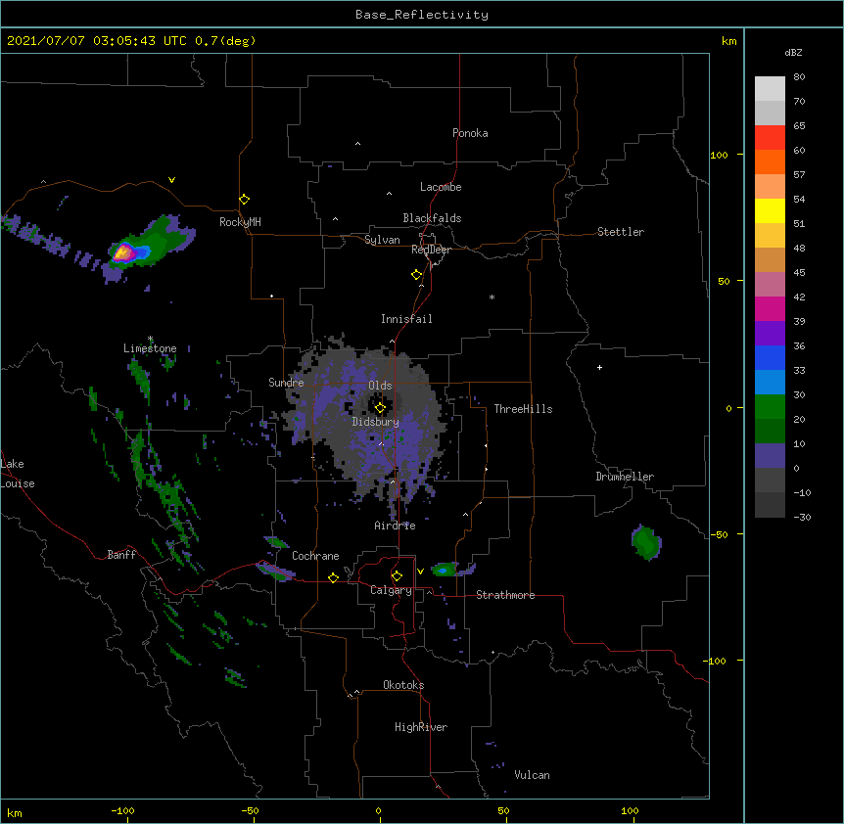Screen dimensions: 844x824
Task: Click the Lake Louise label
Action: [17, 474]
